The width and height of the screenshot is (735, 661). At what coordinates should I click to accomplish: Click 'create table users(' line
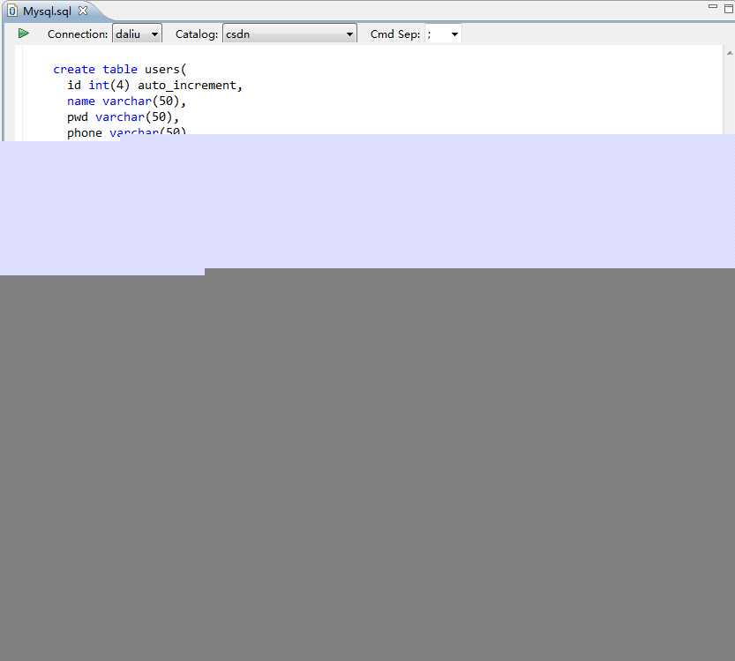click(119, 70)
